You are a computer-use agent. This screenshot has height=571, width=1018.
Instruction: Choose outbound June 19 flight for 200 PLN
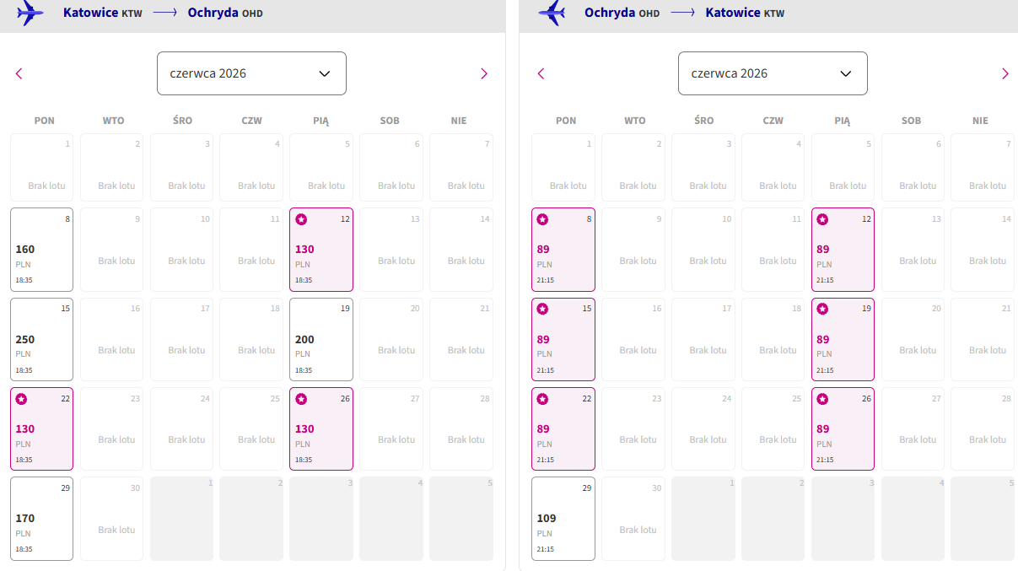click(x=321, y=339)
